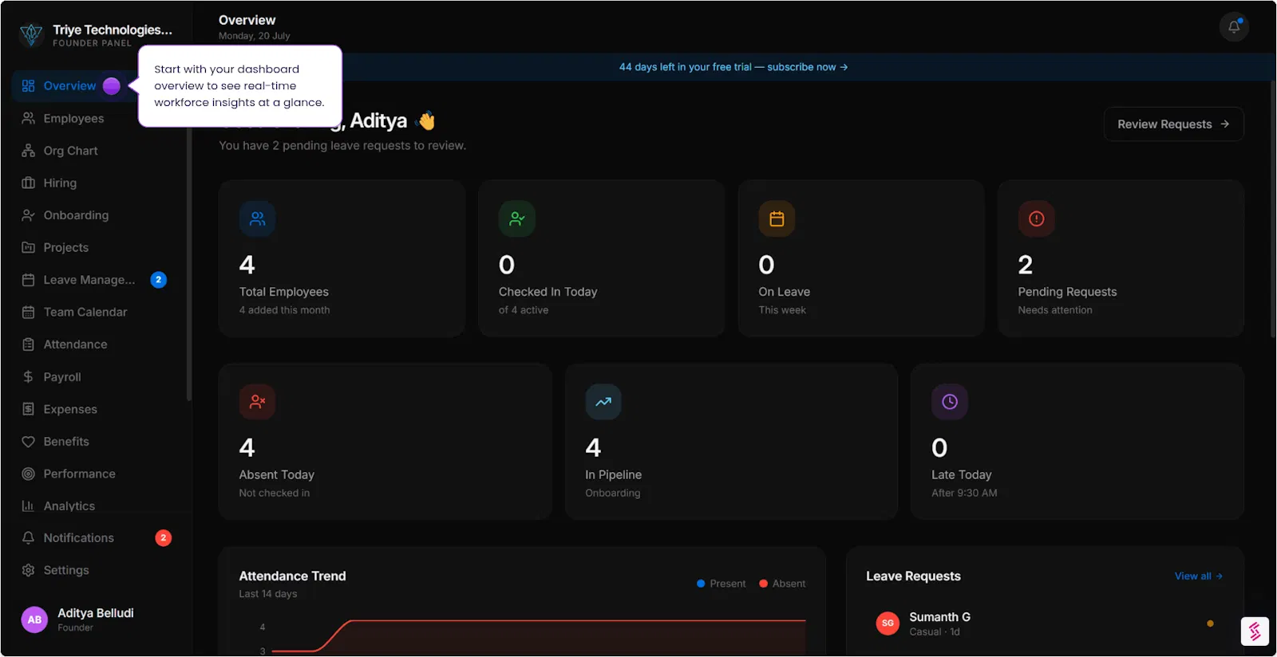Click the Employees people icon in sidebar
Screen dimensions: 1277x657
[x=29, y=118]
